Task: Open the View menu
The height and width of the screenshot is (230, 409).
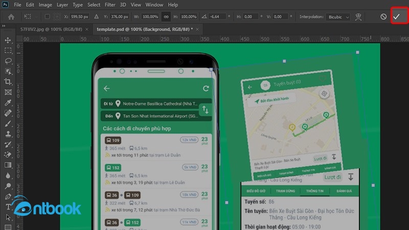Action: [135, 5]
